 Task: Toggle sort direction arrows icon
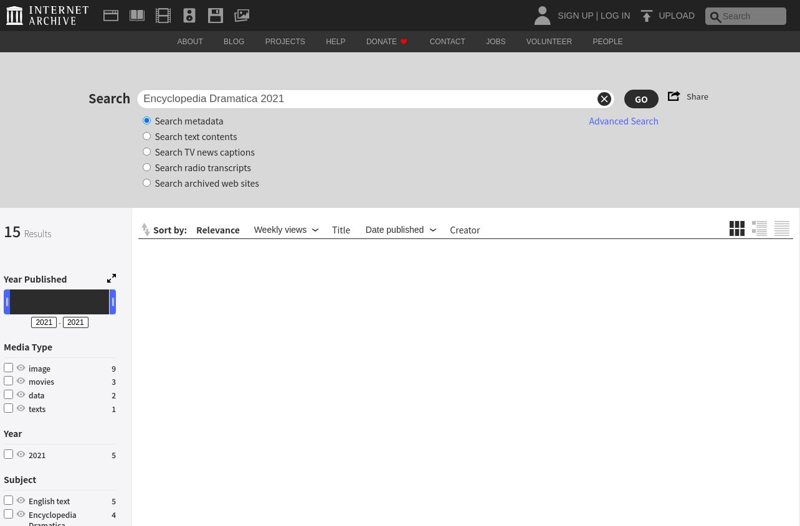(x=146, y=230)
